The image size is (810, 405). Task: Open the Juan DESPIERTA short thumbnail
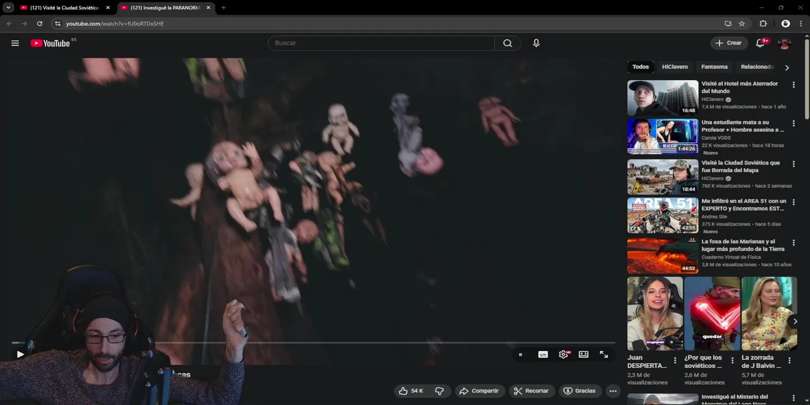[x=655, y=313]
